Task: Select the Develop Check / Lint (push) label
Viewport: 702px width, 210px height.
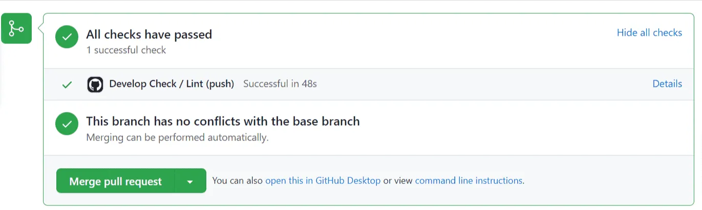Action: click(x=172, y=84)
